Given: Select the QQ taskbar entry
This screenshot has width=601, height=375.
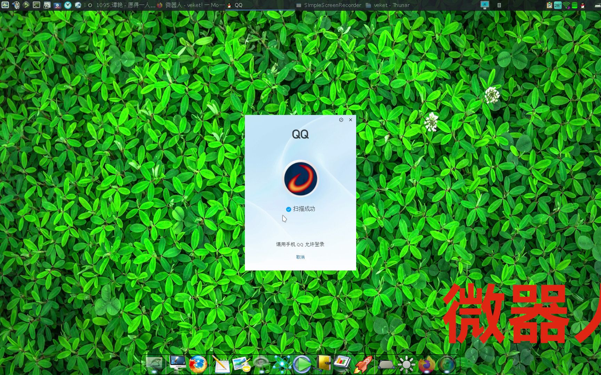Looking at the screenshot, I should coord(260,5).
